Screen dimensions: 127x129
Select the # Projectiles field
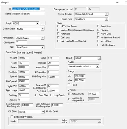pyautogui.click(x=53, y=72)
